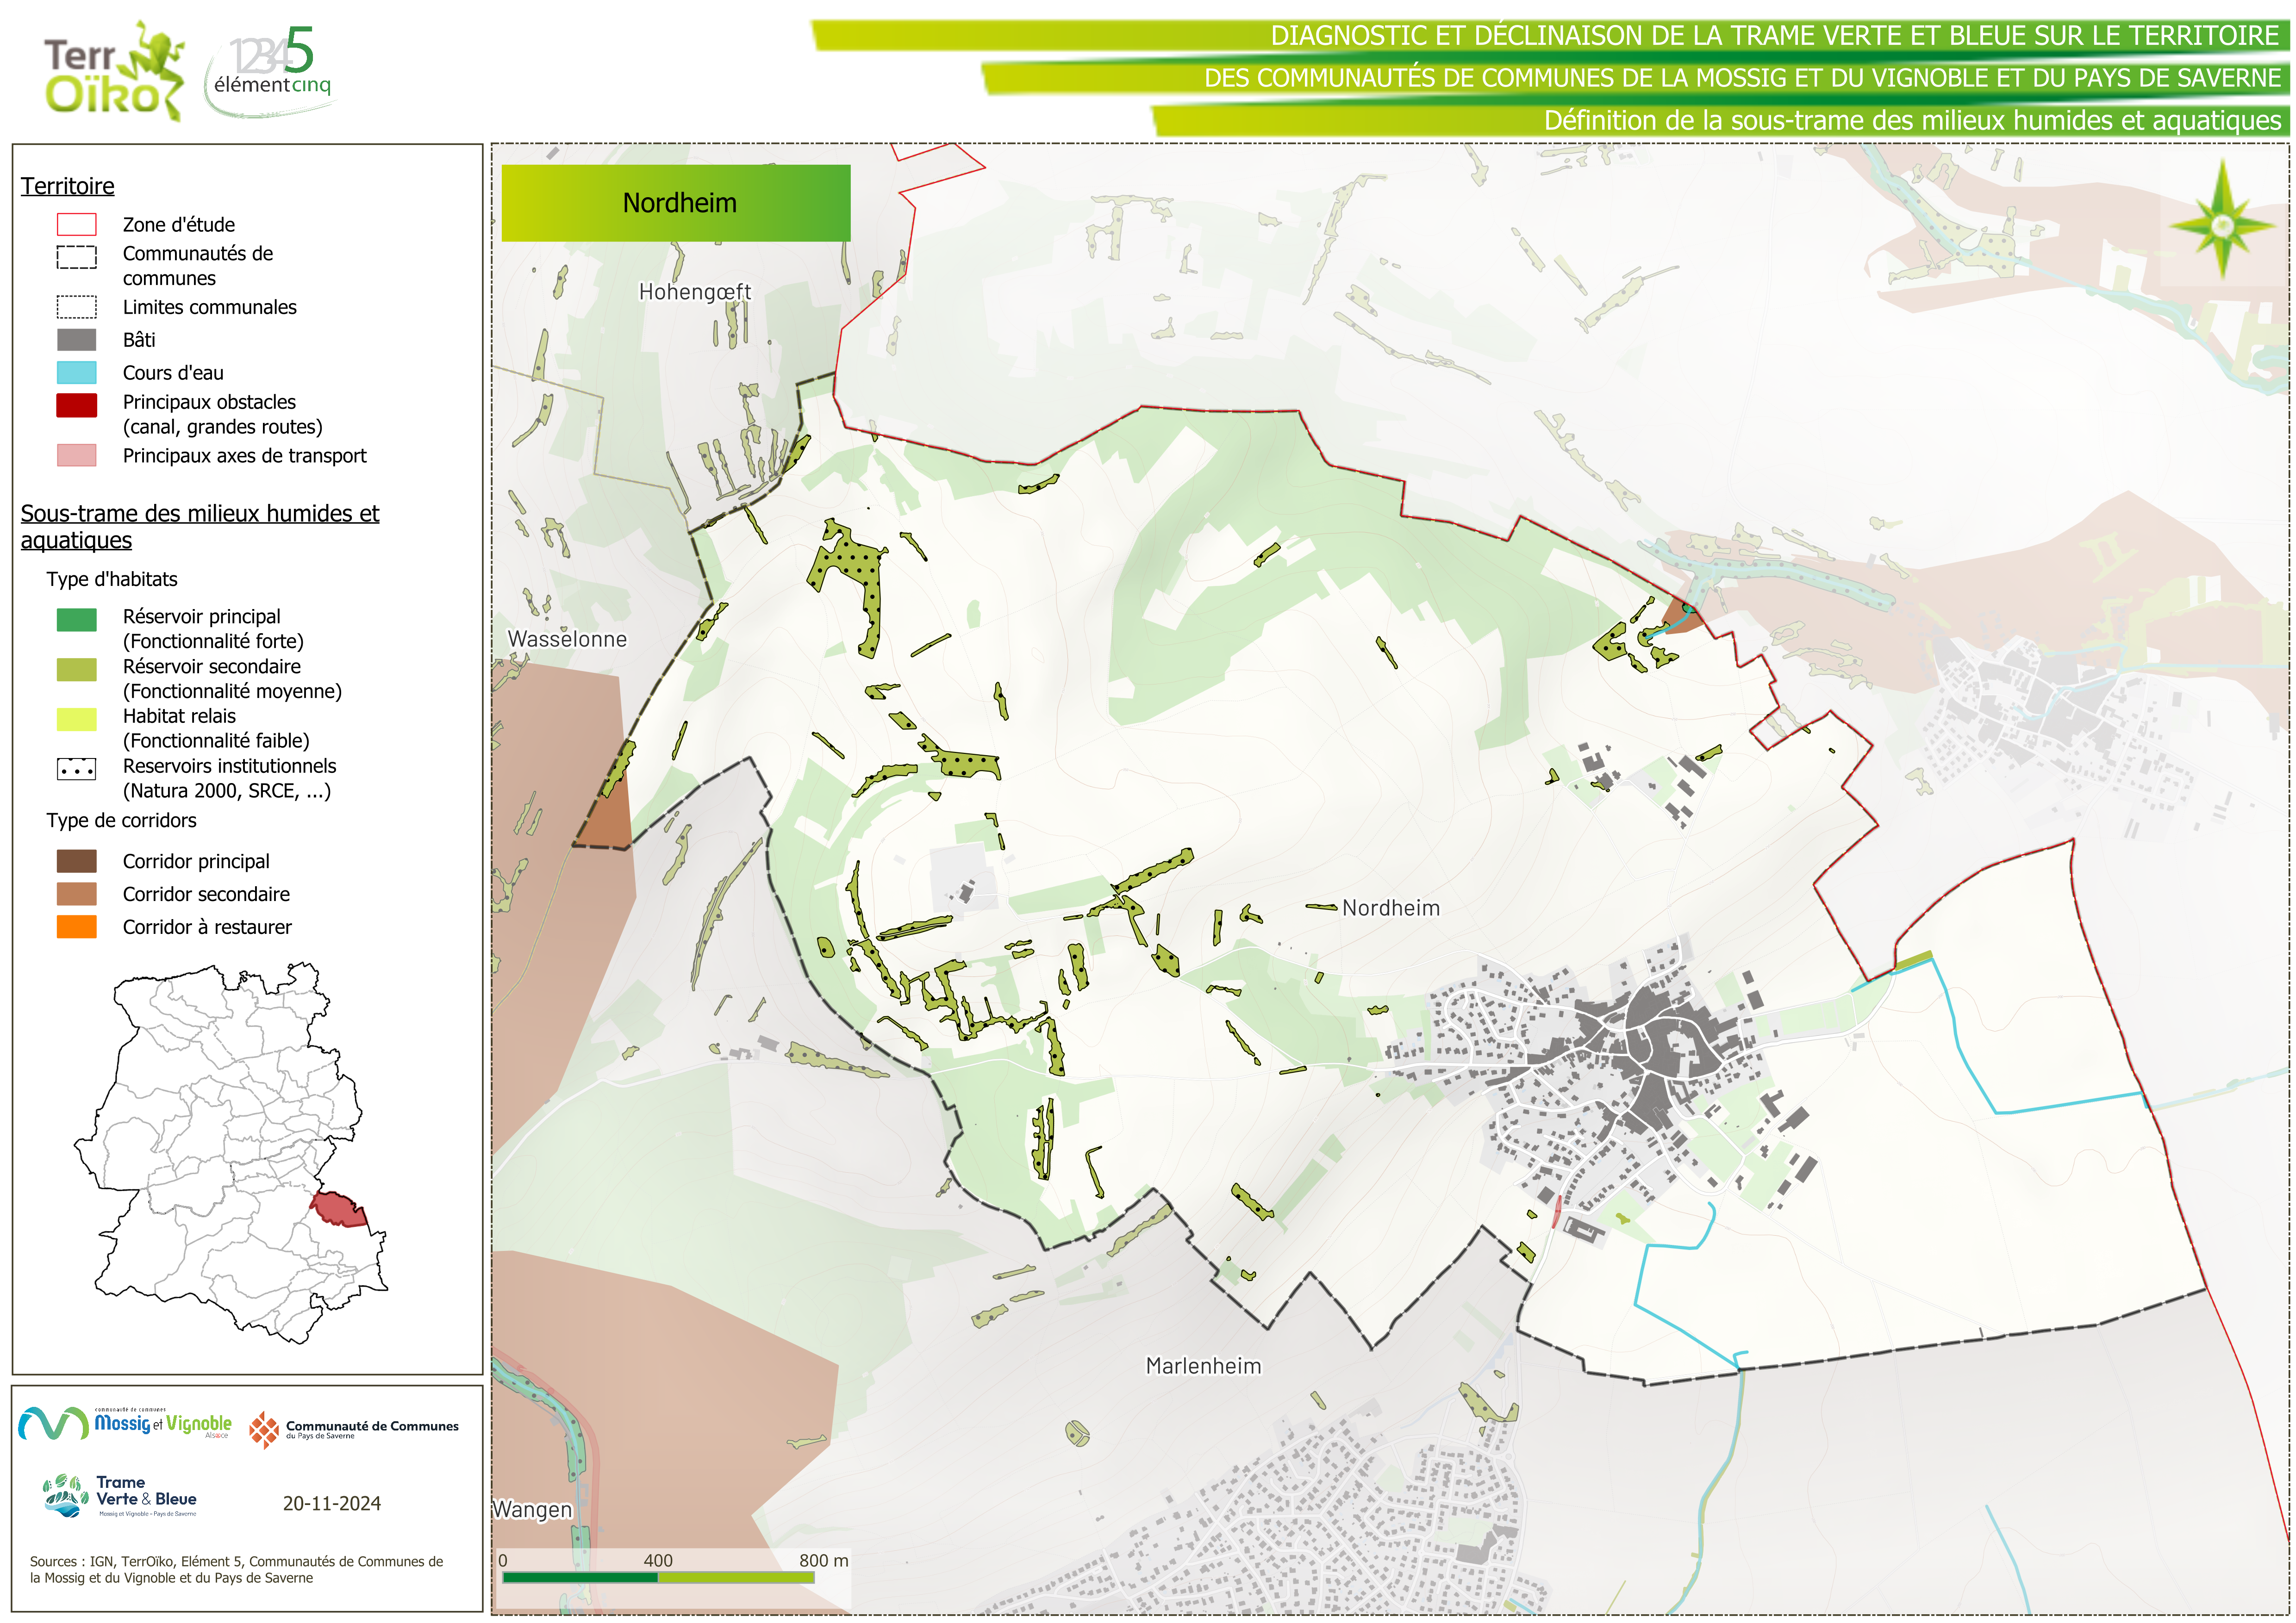Click the Principaux obstacles dark red swatch
This screenshot has height=1623, width=2296.
(77, 405)
